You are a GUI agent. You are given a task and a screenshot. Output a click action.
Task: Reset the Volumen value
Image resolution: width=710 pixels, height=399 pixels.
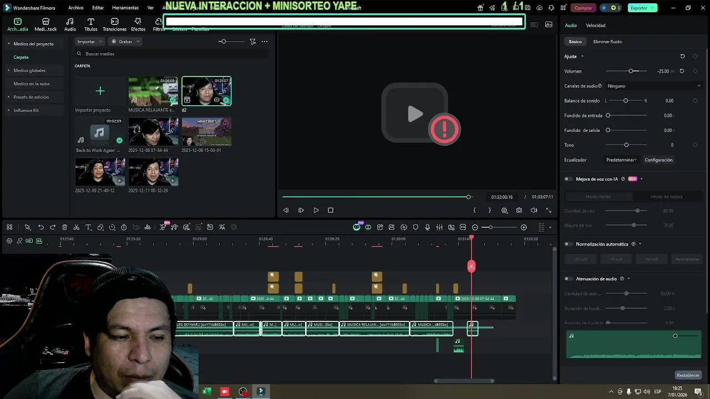(x=682, y=71)
